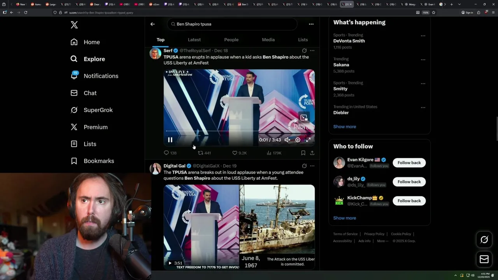The image size is (498, 280).
Task: Repost Serf's post with 441 reposts
Action: click(x=204, y=153)
